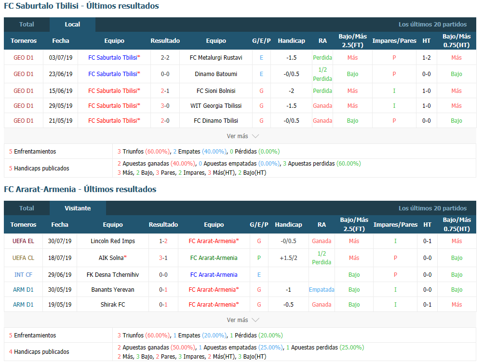Click the +1.5/2 handicap value
The width and height of the screenshot is (483, 362).
click(x=288, y=258)
